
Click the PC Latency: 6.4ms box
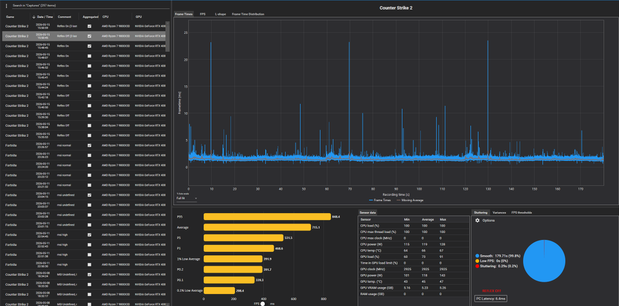click(491, 298)
